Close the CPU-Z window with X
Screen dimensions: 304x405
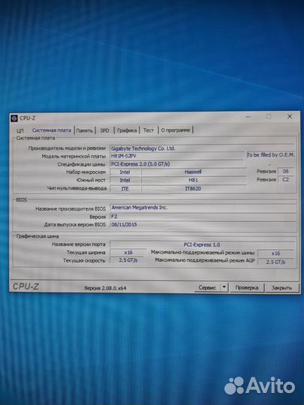(290, 116)
